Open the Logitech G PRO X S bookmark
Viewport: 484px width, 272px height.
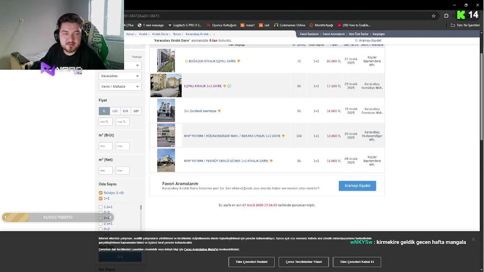(x=185, y=25)
